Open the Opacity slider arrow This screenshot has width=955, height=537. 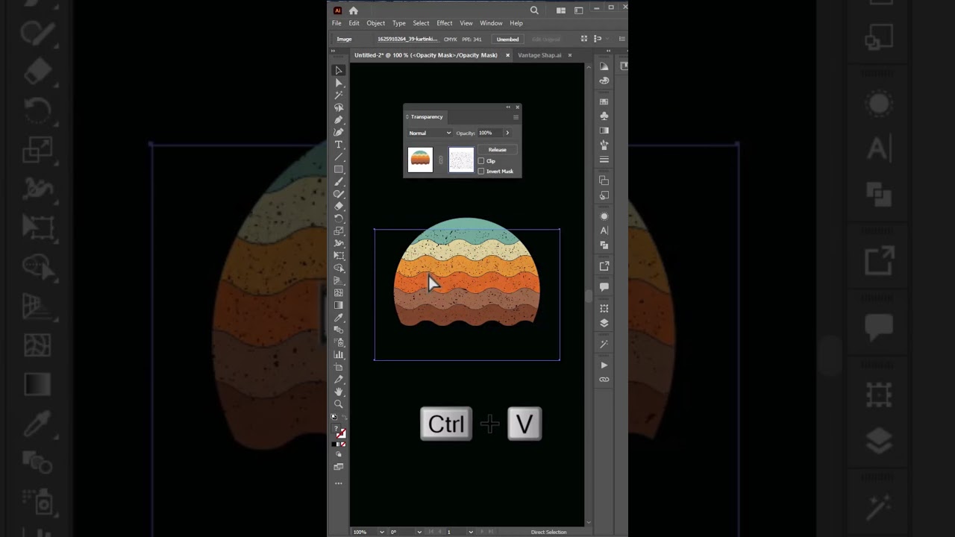pos(507,133)
